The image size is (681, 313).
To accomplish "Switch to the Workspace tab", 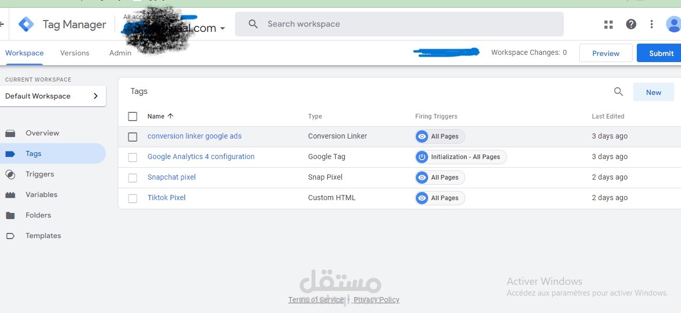I will tap(24, 53).
